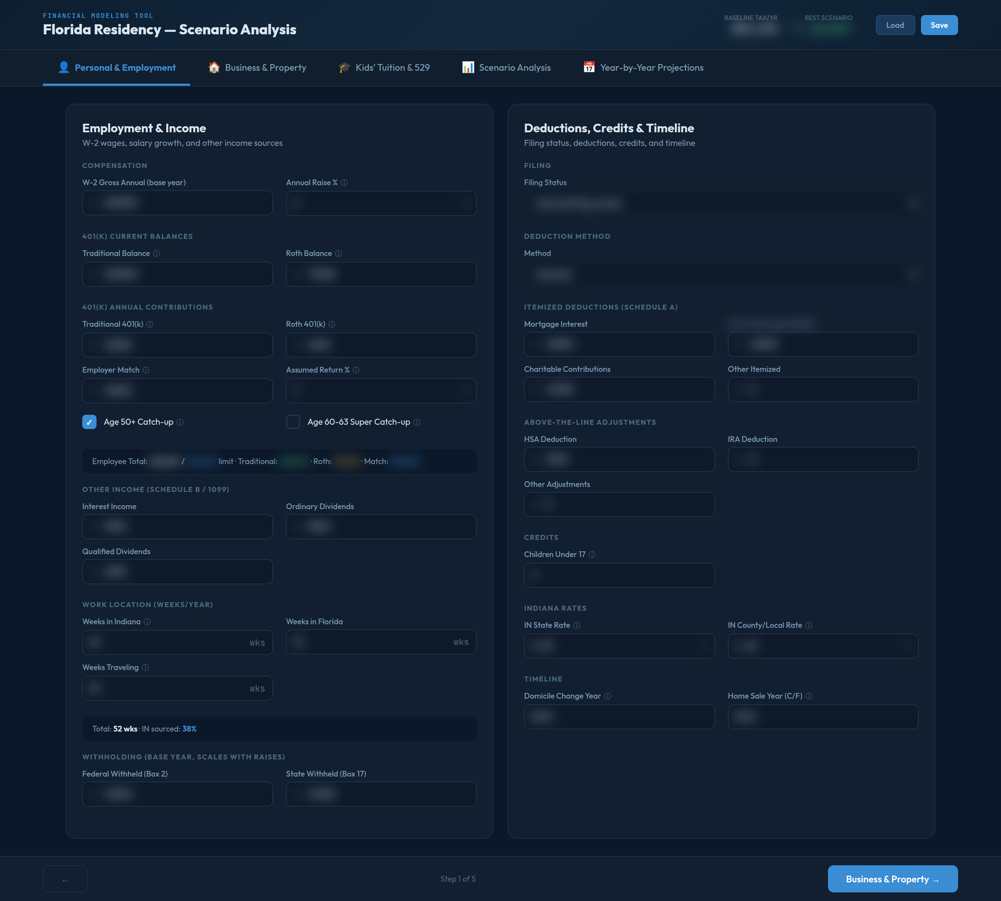Click the info icon beside Weeks in Indiana
Viewport: 1001px width, 901px height.
click(148, 622)
